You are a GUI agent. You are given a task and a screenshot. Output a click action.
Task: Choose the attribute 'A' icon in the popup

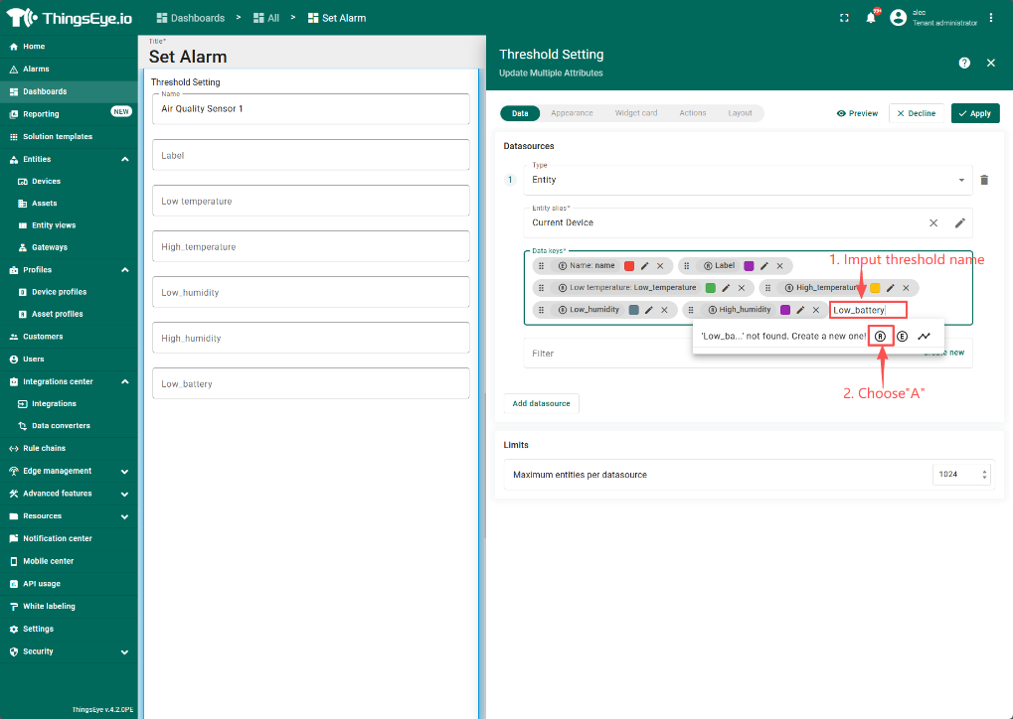click(881, 336)
